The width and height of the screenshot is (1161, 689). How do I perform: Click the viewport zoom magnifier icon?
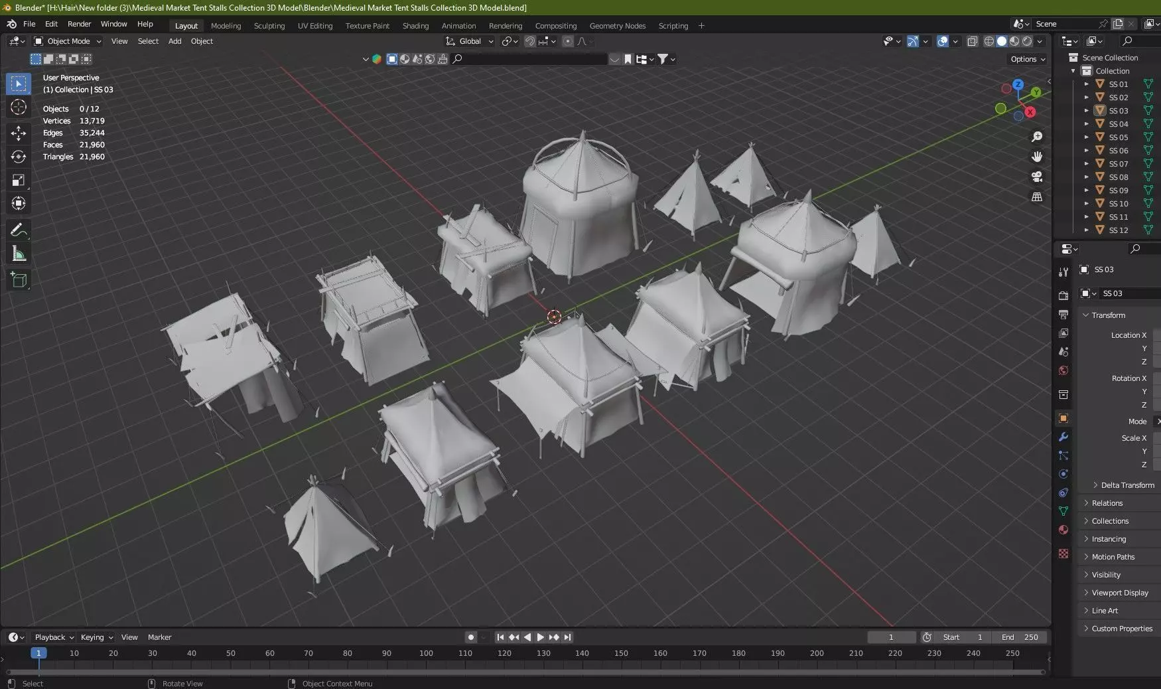tap(1037, 137)
